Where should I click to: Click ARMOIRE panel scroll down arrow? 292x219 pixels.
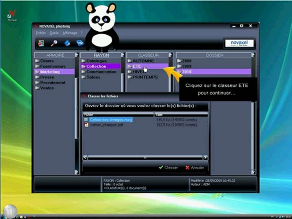pos(77,172)
